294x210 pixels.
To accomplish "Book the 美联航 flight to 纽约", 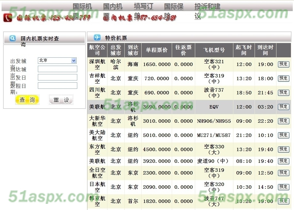I will click(x=284, y=161).
